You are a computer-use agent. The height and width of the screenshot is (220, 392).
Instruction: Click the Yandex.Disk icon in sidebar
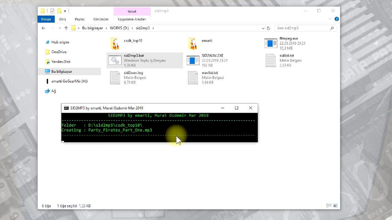[x=47, y=62]
